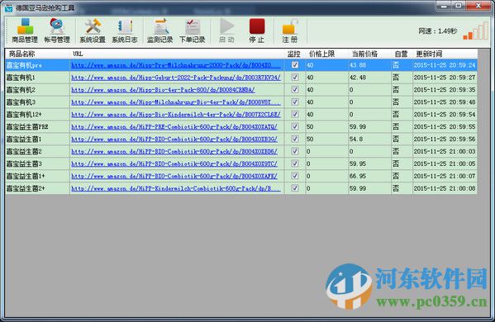Viewport: 495px width, 322px height.
Task: Sort by 当前价格 column header
Action: 369,54
